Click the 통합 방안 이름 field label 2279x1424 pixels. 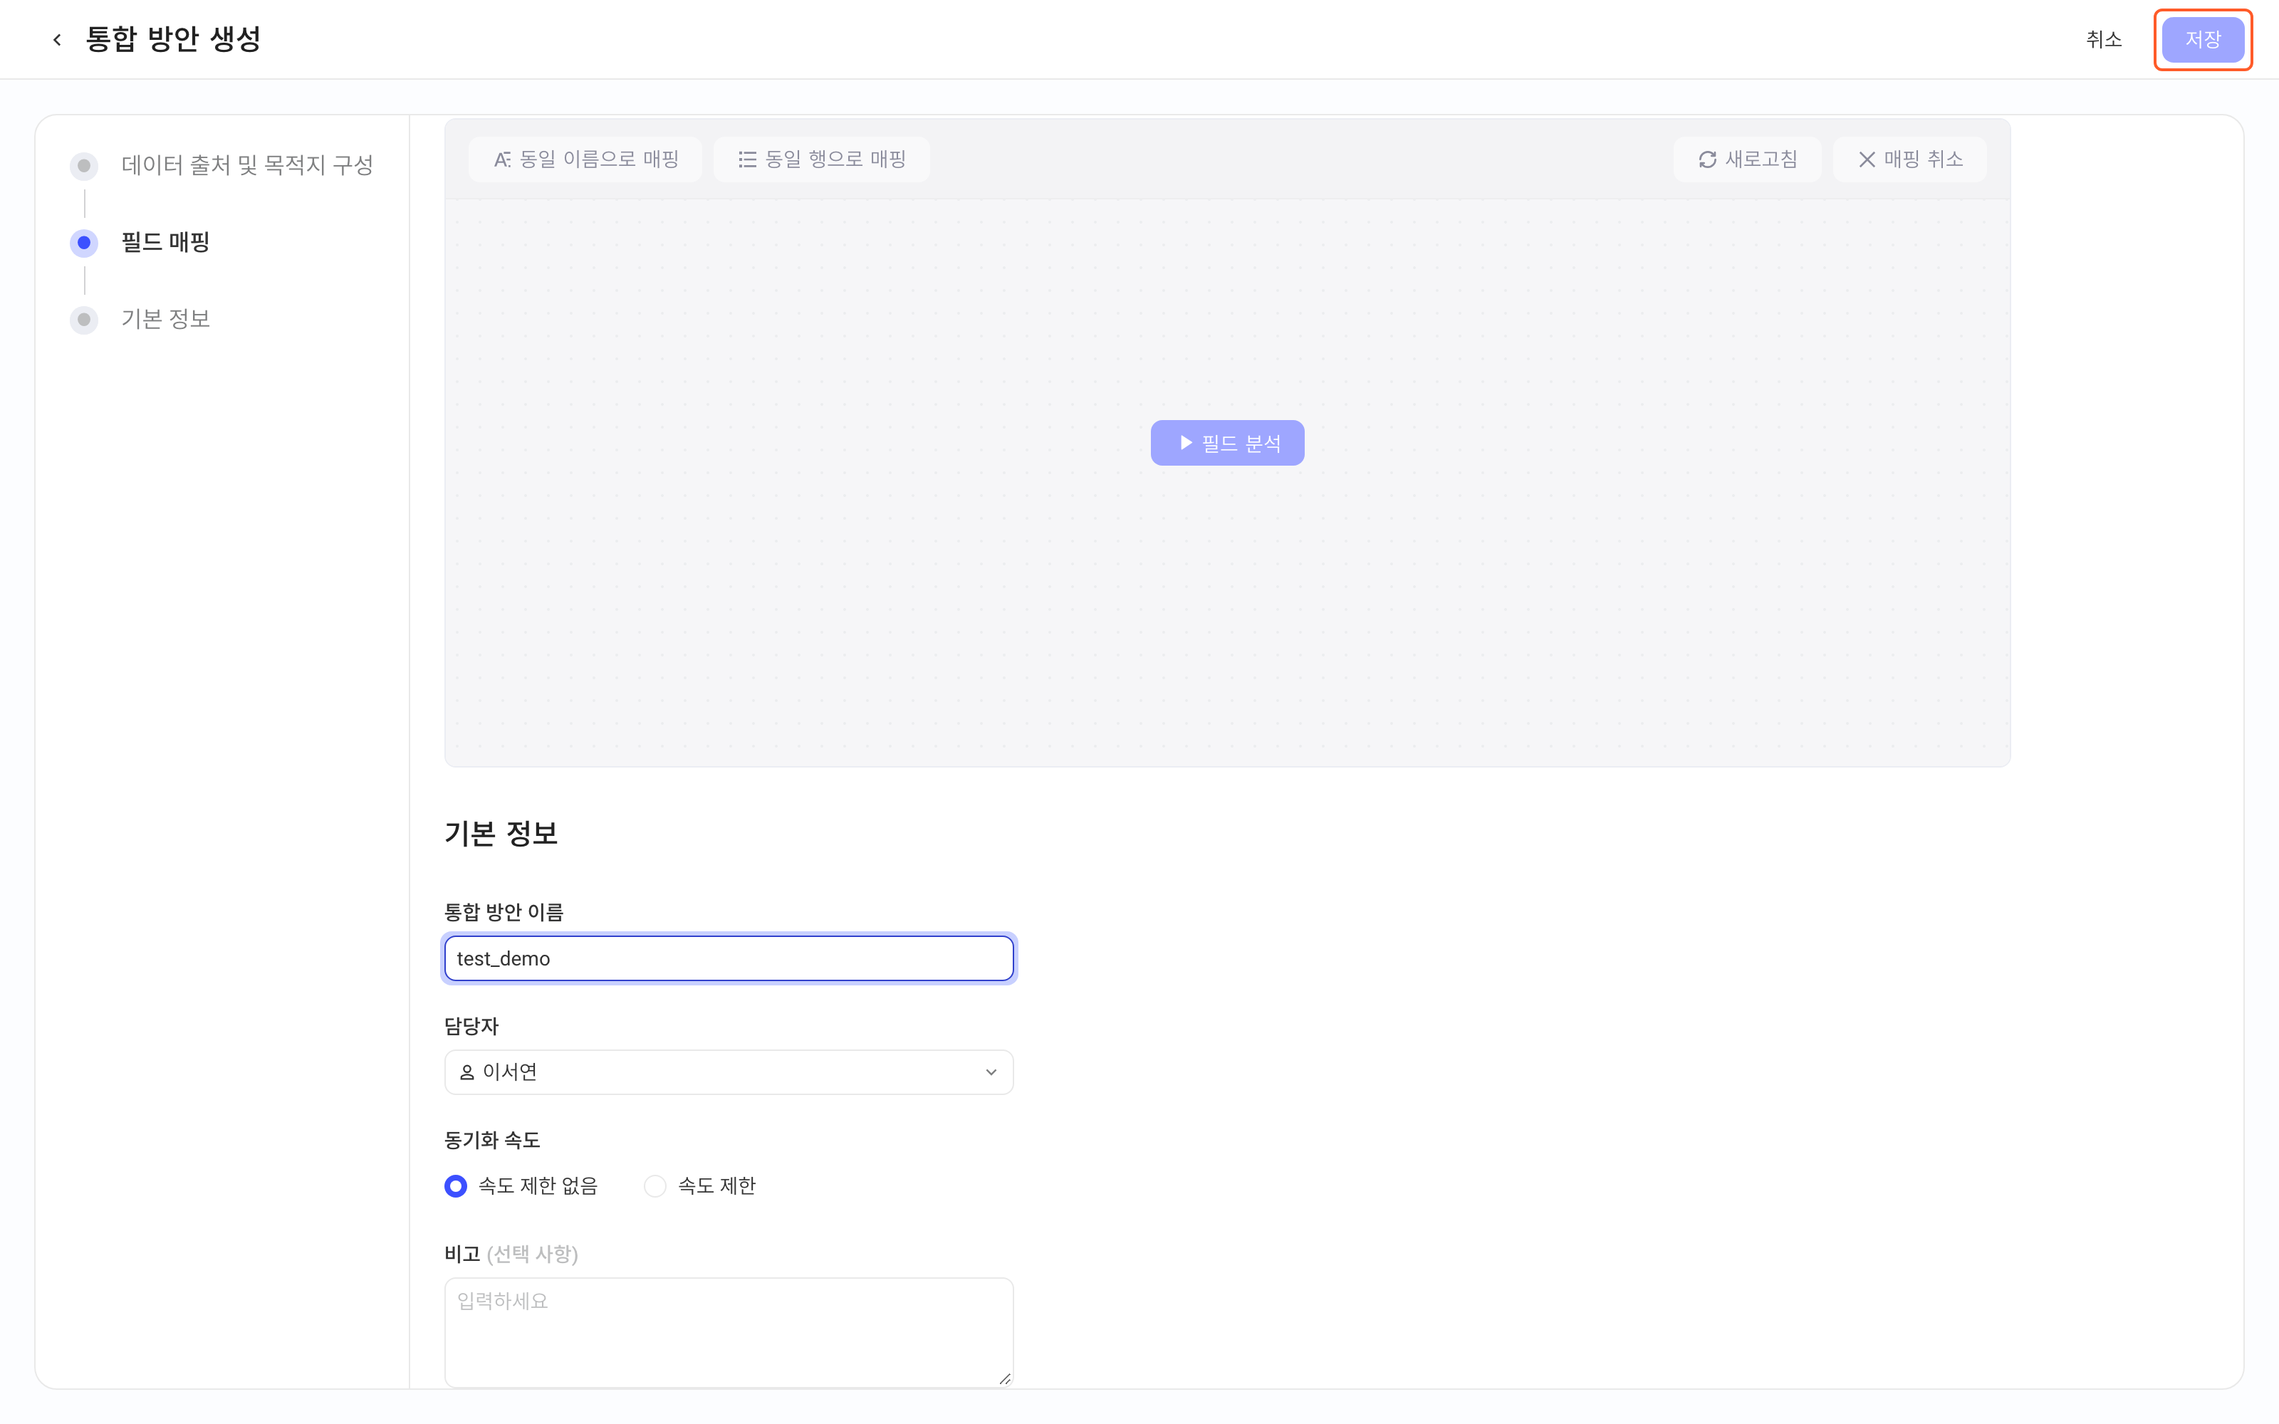click(504, 911)
